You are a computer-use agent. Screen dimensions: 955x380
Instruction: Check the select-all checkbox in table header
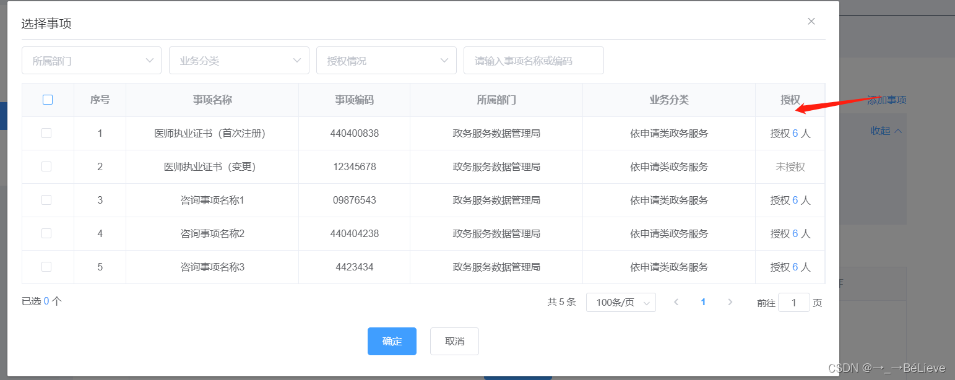click(x=48, y=99)
